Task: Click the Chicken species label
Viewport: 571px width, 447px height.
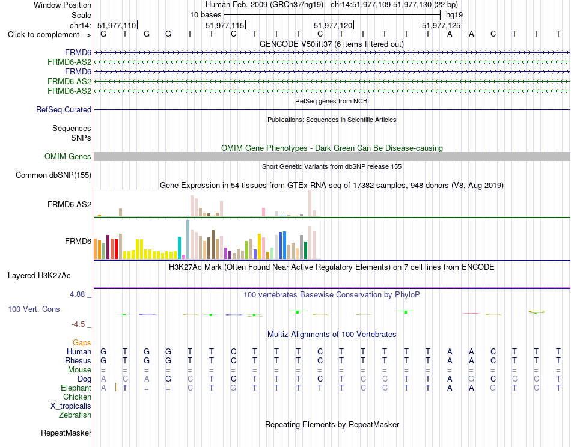Action: click(x=77, y=397)
